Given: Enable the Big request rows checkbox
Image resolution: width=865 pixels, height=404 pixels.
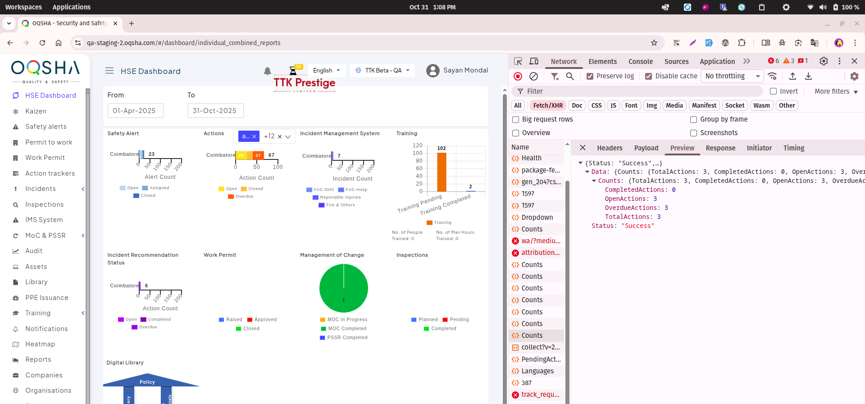Looking at the screenshot, I should 516,119.
